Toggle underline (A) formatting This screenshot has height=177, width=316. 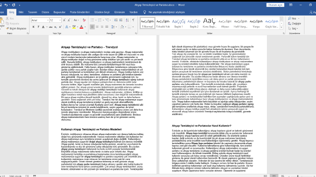[x=43, y=27]
